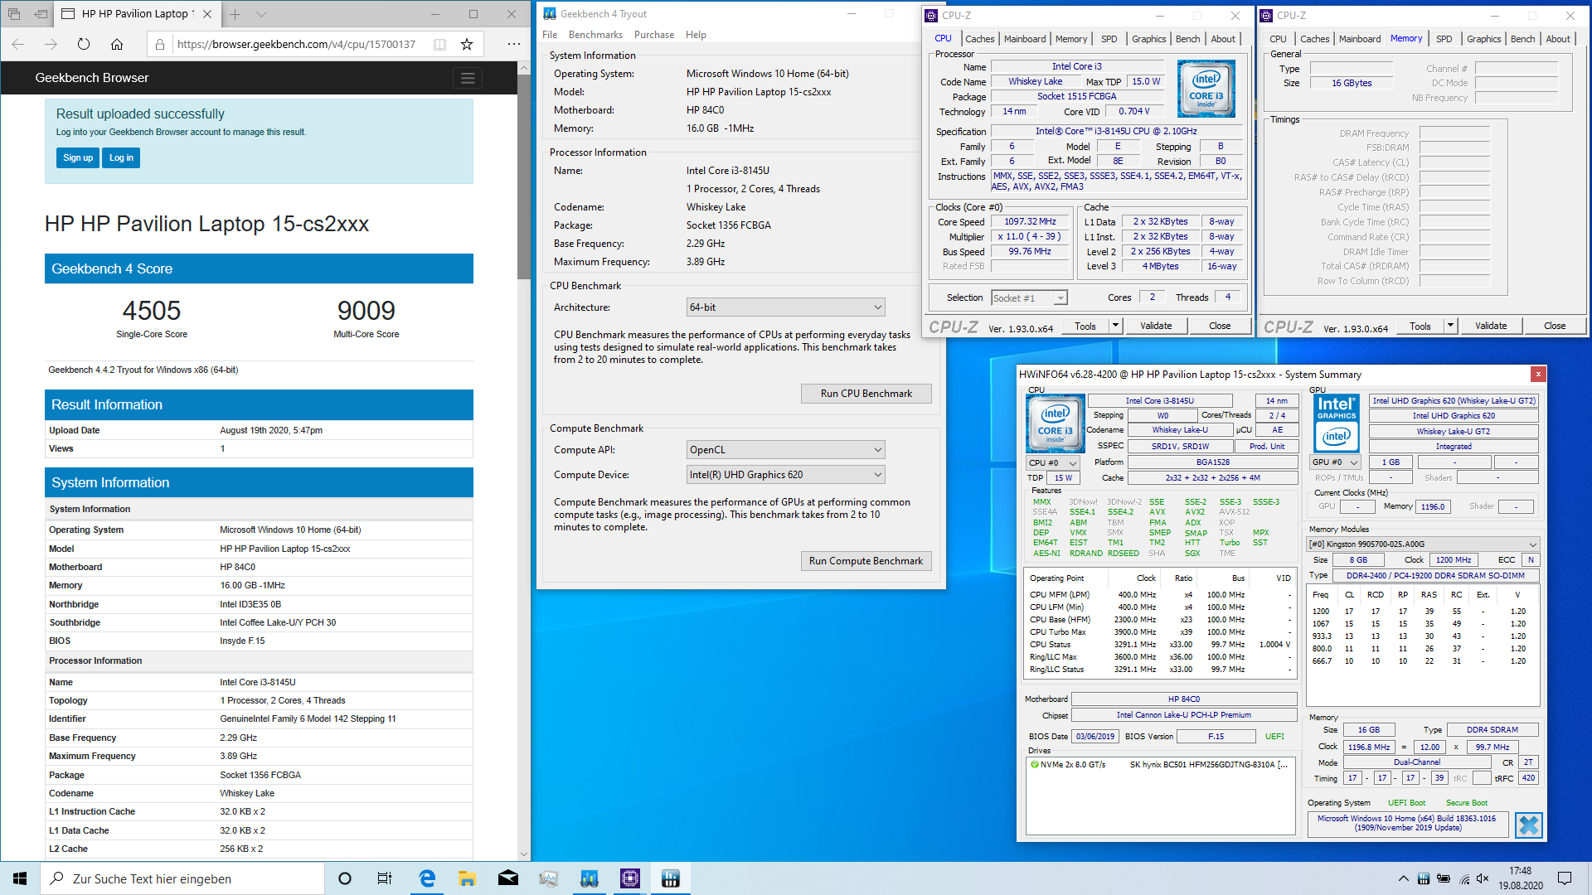Open HWiNFO icon on taskbar

(x=671, y=878)
